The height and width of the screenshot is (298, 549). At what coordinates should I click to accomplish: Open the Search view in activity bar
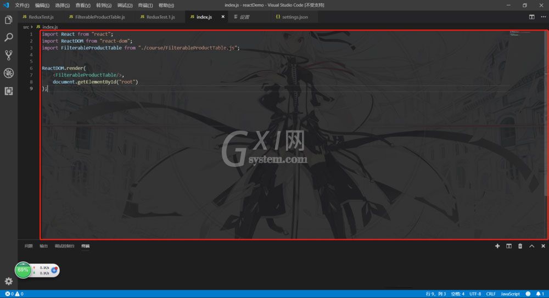click(8, 37)
